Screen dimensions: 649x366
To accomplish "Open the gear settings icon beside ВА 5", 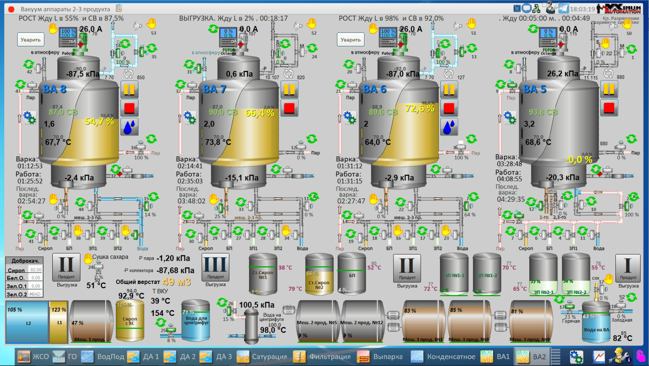I will pyautogui.click(x=509, y=118).
